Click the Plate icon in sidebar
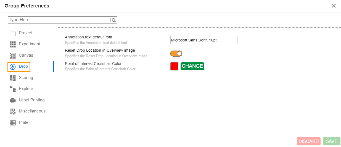Image resolution: width=341 pixels, height=147 pixels. click(x=13, y=123)
